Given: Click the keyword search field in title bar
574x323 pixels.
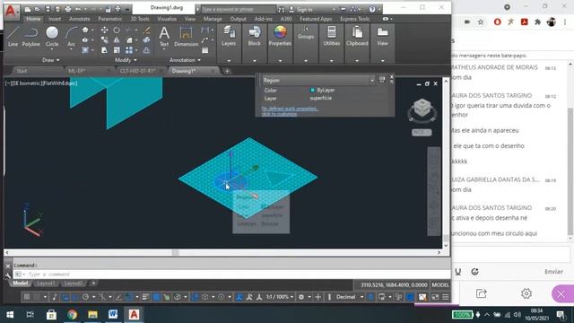Looking at the screenshot, I should pyautogui.click(x=238, y=9).
